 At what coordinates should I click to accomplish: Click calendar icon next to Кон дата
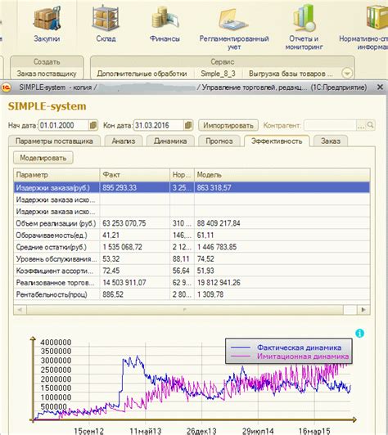click(188, 125)
